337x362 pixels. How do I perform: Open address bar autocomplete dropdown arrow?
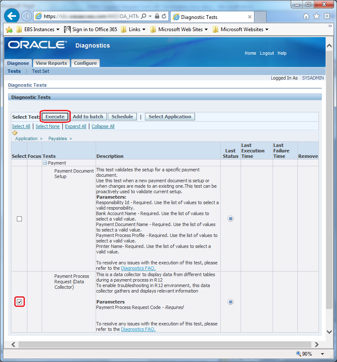click(x=150, y=16)
